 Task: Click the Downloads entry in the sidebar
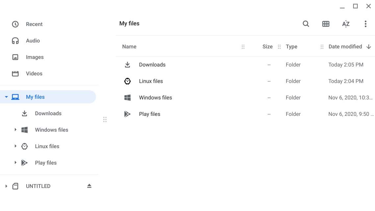tap(48, 113)
